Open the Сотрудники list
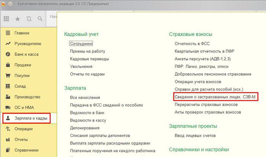 coord(81,44)
